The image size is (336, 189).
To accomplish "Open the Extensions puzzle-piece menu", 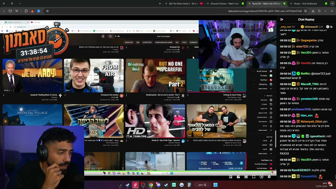I will 26,11.
